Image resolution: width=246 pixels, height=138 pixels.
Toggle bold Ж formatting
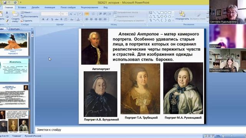point(43,20)
